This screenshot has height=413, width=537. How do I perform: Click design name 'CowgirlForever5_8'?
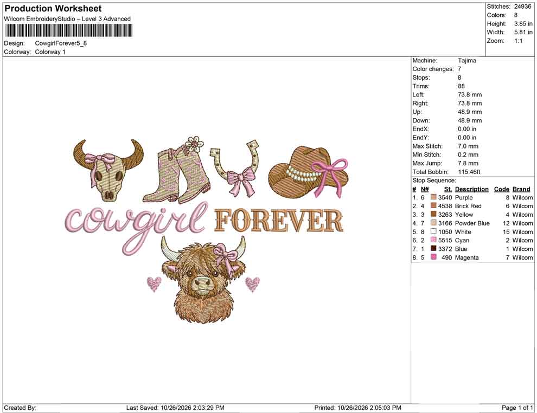coord(61,43)
